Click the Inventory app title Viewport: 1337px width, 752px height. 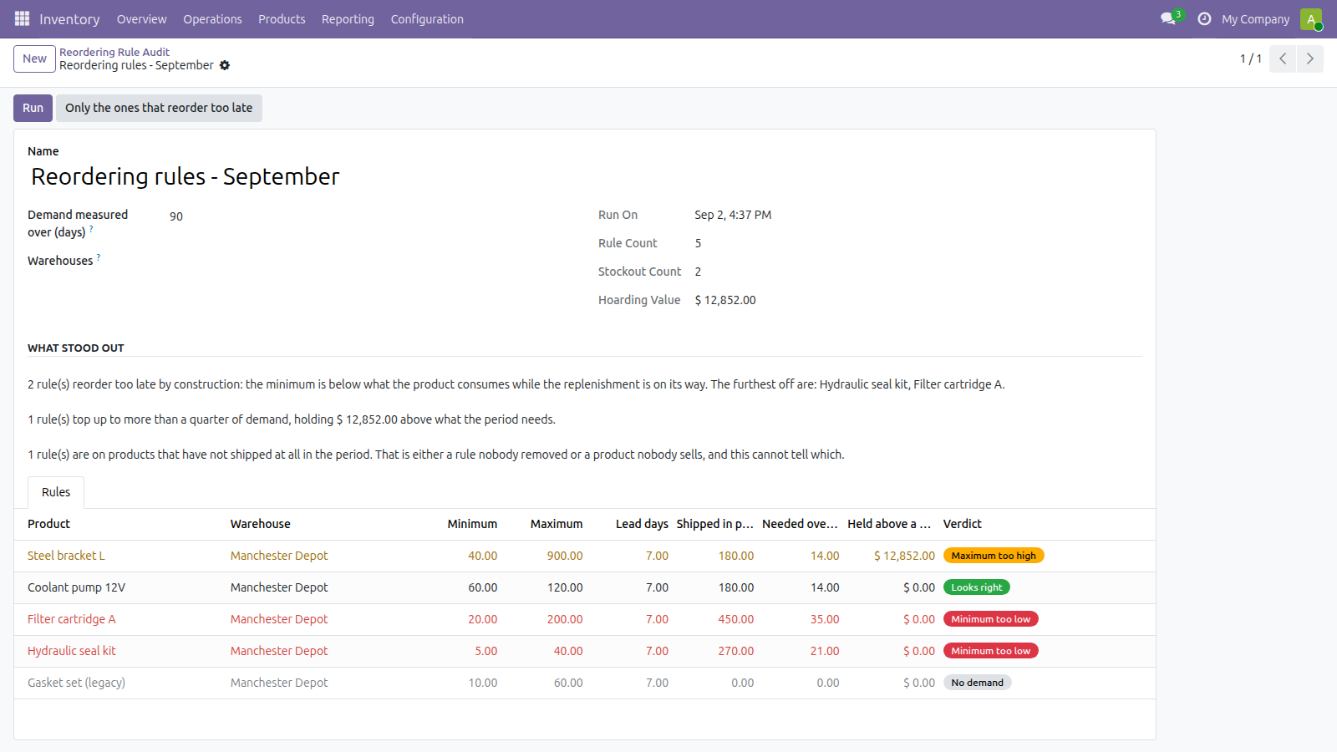coord(69,18)
